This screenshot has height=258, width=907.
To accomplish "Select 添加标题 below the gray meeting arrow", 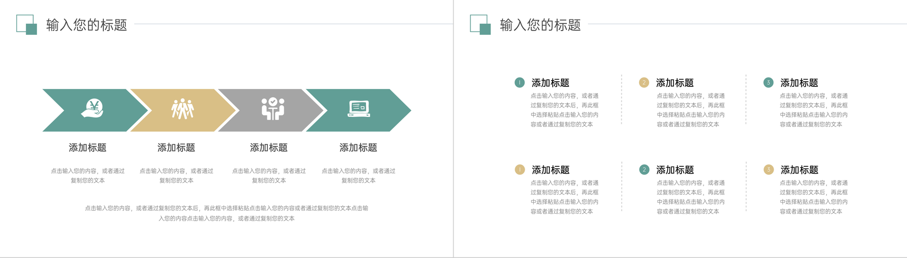I will click(269, 147).
